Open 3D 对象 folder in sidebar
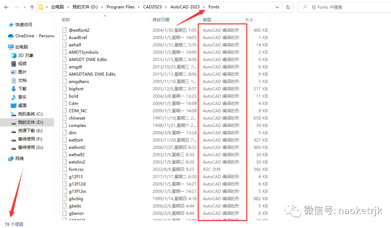Image resolution: width=391 pixels, height=228 pixels. tap(26, 55)
